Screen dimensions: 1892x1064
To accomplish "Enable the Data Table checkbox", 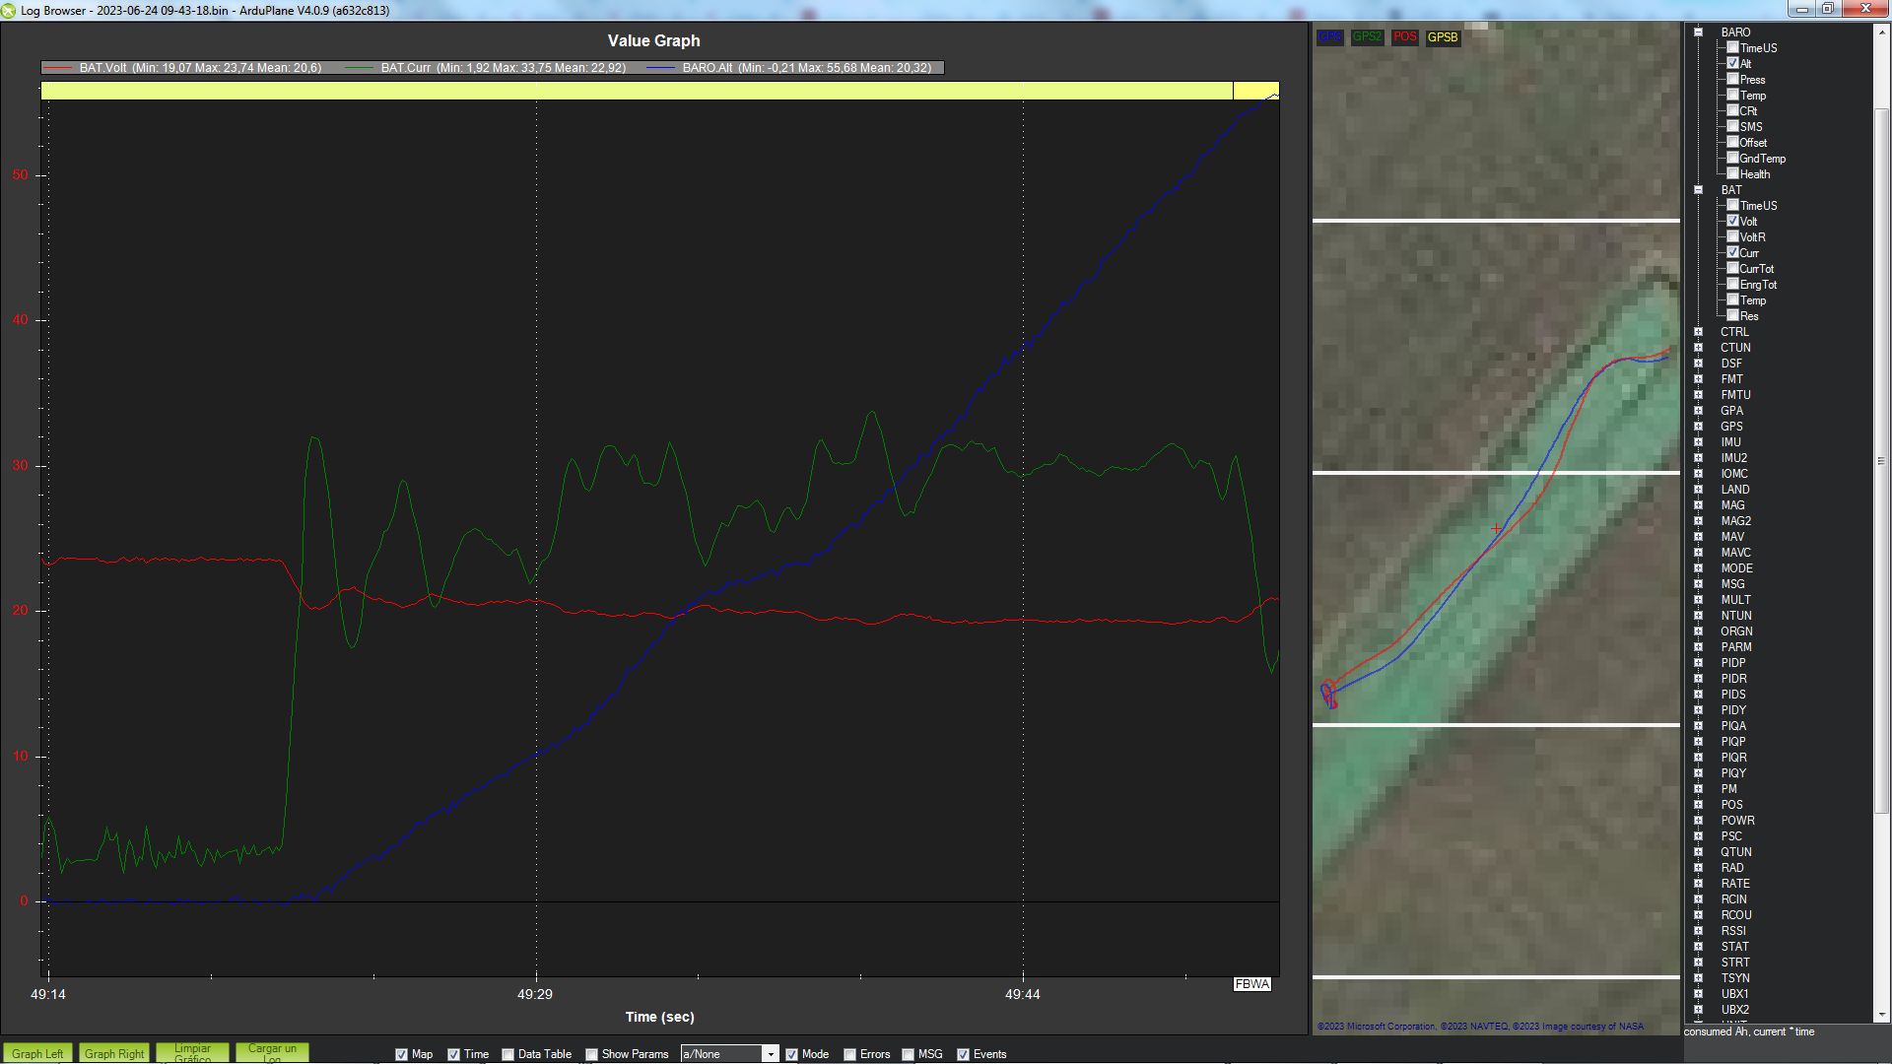I will click(x=507, y=1054).
